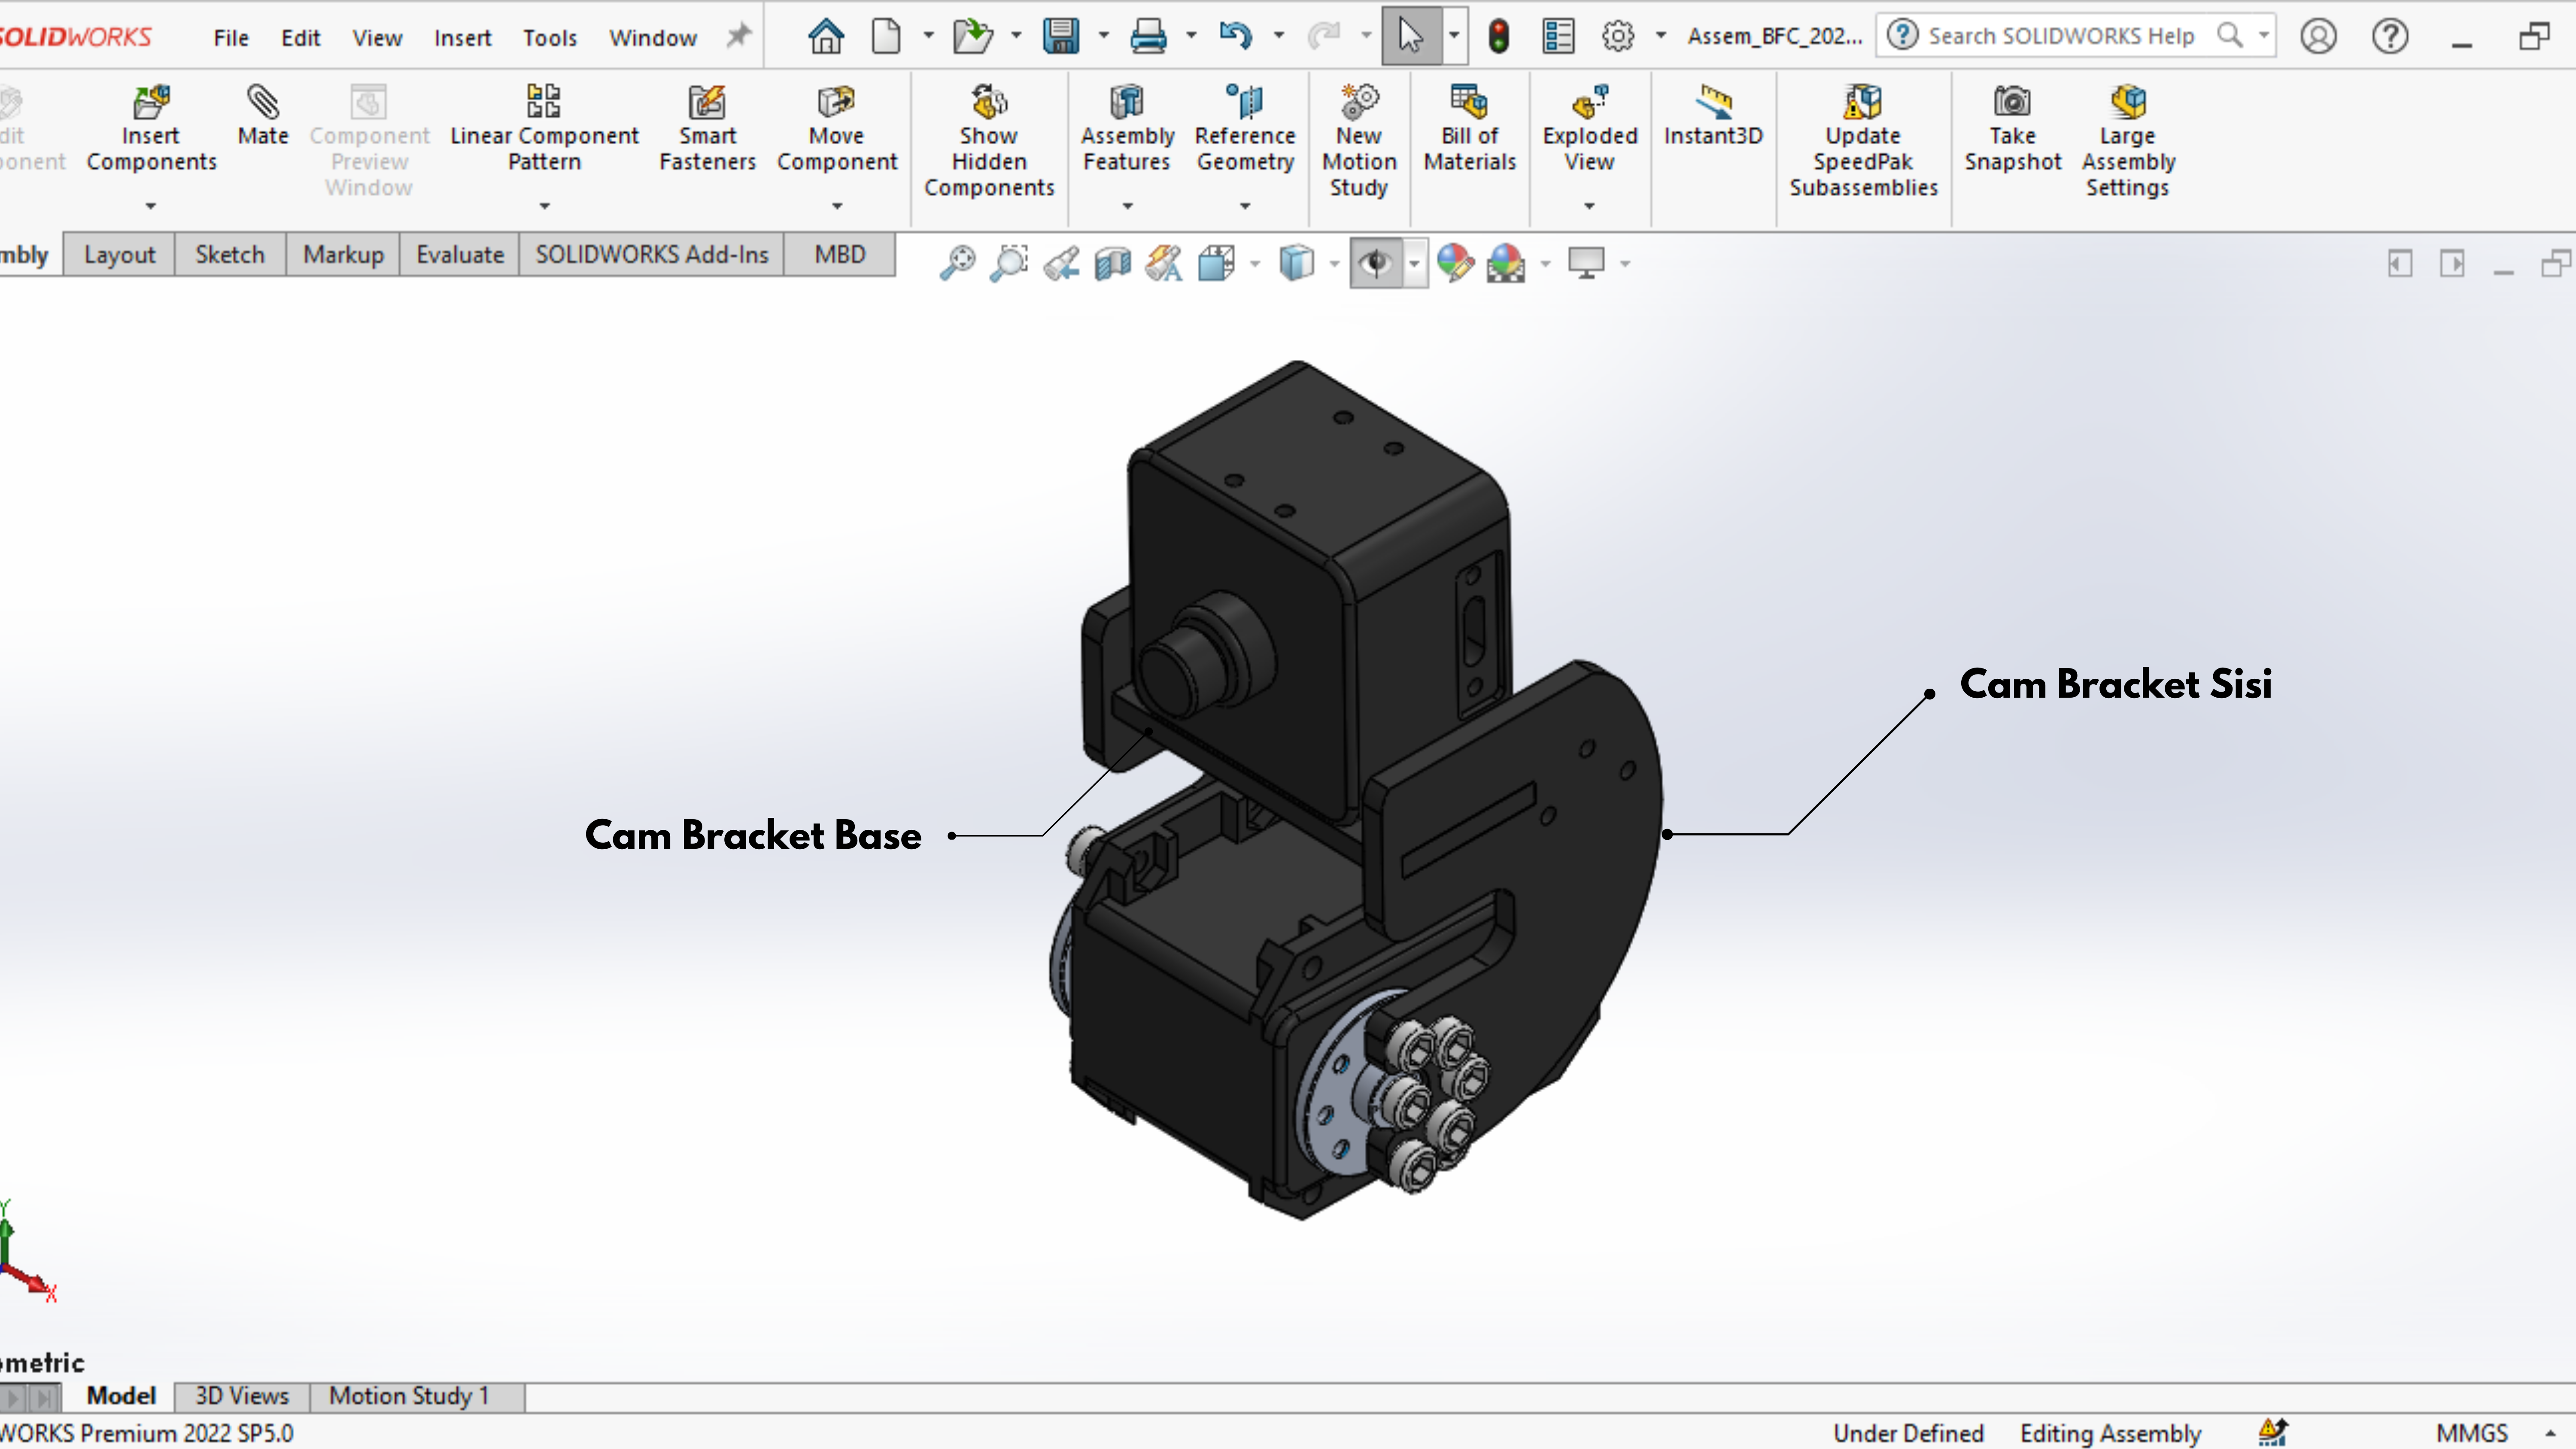This screenshot has width=2576, height=1449.
Task: Click Zoom to Area icon
Action: point(1009,263)
